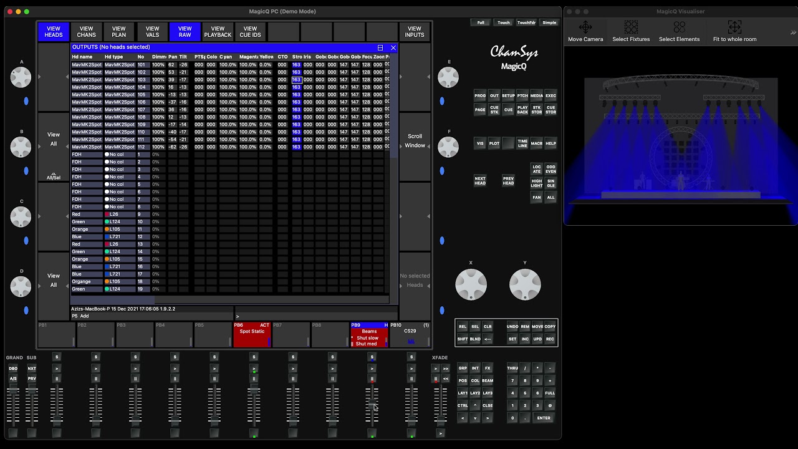Select PB9 Beams playback
The height and width of the screenshot is (449, 798).
click(369, 335)
